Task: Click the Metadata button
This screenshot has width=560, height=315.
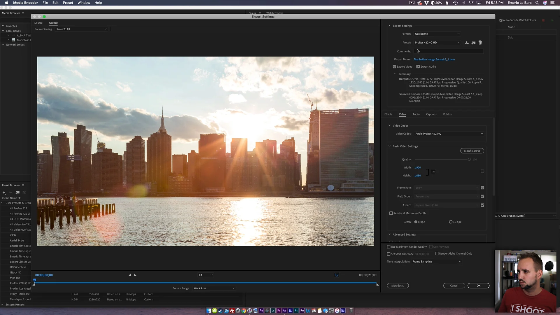Action: (x=398, y=286)
